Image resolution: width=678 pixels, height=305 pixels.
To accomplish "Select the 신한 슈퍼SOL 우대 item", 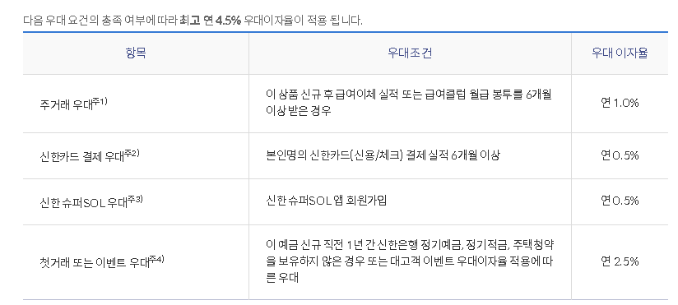I will 83,202.
